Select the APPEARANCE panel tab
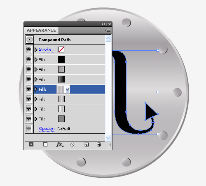 (41, 31)
